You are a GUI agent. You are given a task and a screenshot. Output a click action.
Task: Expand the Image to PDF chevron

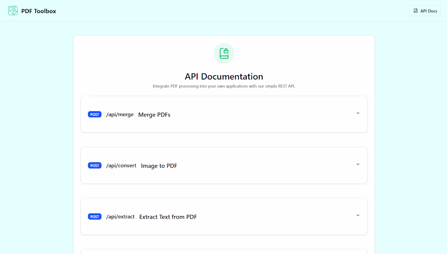[x=358, y=164]
